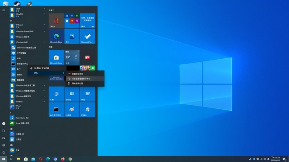Viewport: 289px width, 162px height.
Task: Open the 執行 tile in pinned tiles
Action: tap(88, 94)
